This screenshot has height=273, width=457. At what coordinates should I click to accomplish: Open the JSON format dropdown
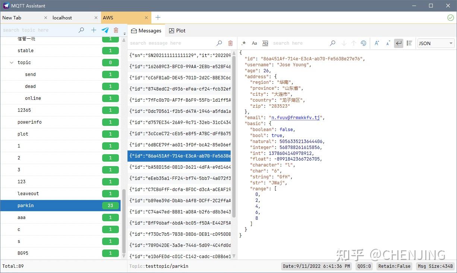pyautogui.click(x=435, y=43)
